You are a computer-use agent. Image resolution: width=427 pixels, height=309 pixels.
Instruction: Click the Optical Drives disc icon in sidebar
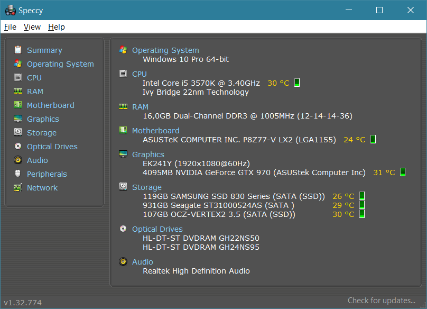coord(18,146)
